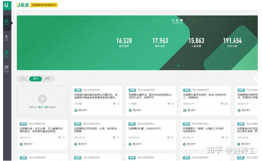Click the eye icon showing 54 views
Image resolution: width=262 pixels, height=161 pixels.
[x=168, y=137]
